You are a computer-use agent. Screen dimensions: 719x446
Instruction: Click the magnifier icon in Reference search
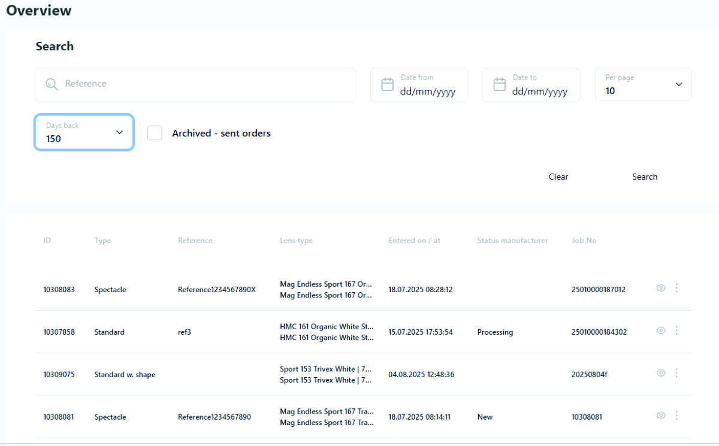click(x=52, y=84)
